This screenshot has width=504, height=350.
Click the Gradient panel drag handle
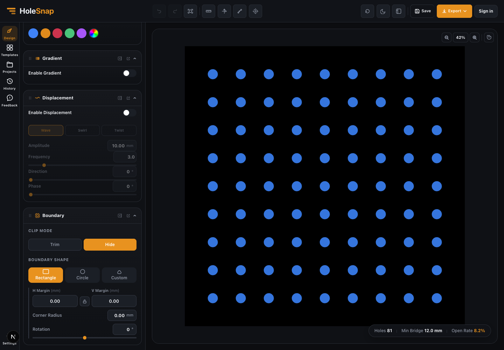pyautogui.click(x=30, y=58)
